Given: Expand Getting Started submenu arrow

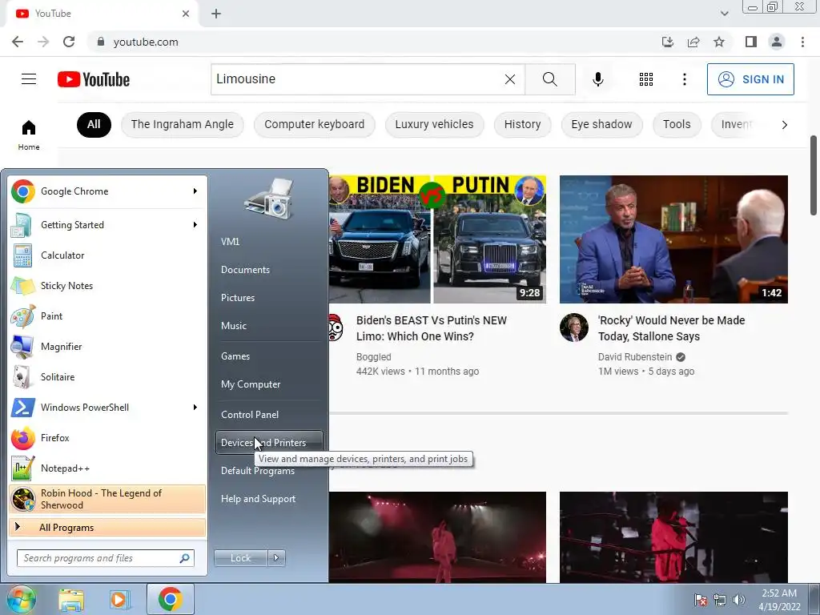Looking at the screenshot, I should click(195, 224).
